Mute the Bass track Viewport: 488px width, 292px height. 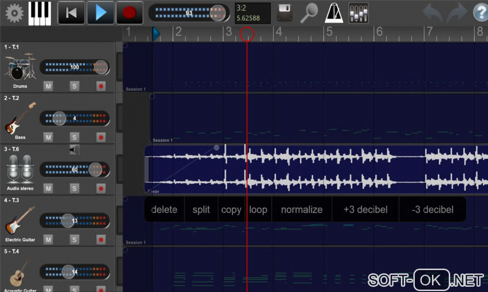48,137
